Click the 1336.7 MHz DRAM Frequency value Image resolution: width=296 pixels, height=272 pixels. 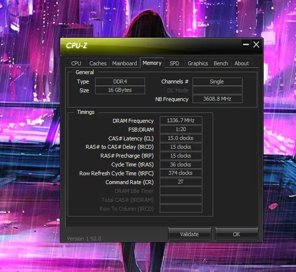point(181,120)
